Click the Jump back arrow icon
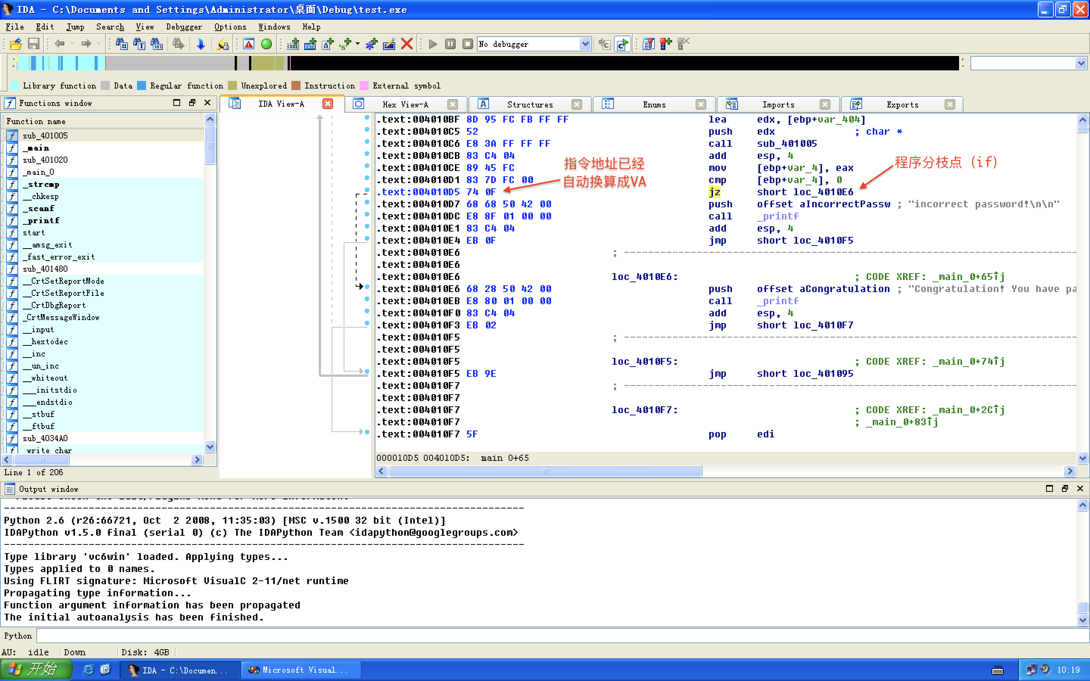Image resolution: width=1090 pixels, height=681 pixels. (59, 44)
